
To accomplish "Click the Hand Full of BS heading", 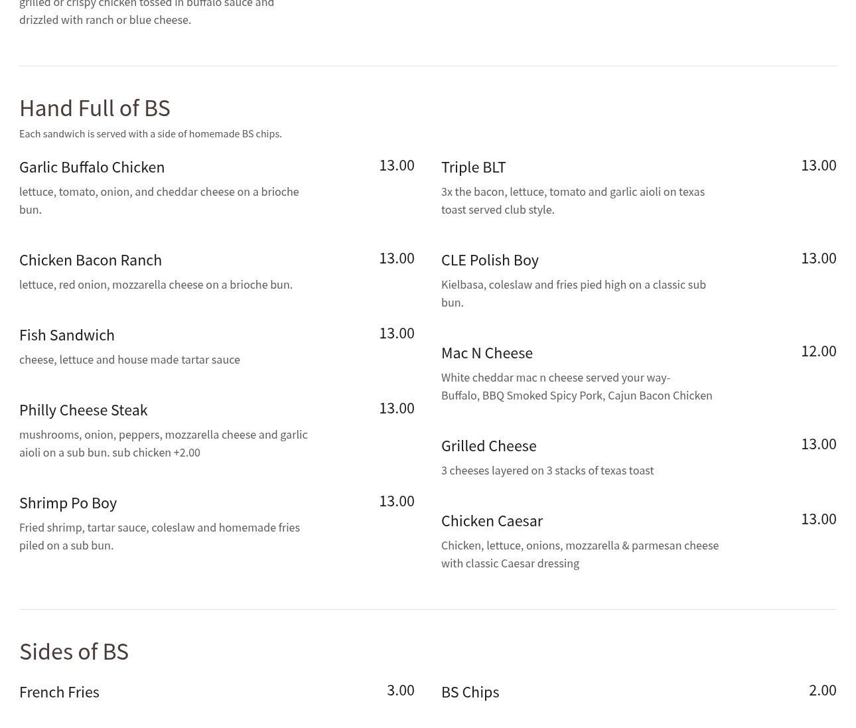I will coord(94,108).
